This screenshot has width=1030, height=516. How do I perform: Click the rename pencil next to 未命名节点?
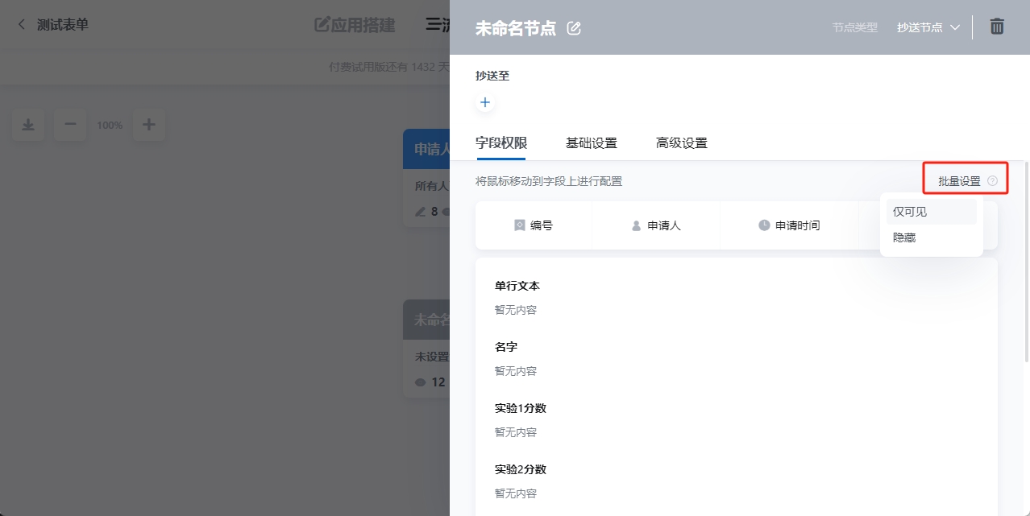tap(573, 27)
